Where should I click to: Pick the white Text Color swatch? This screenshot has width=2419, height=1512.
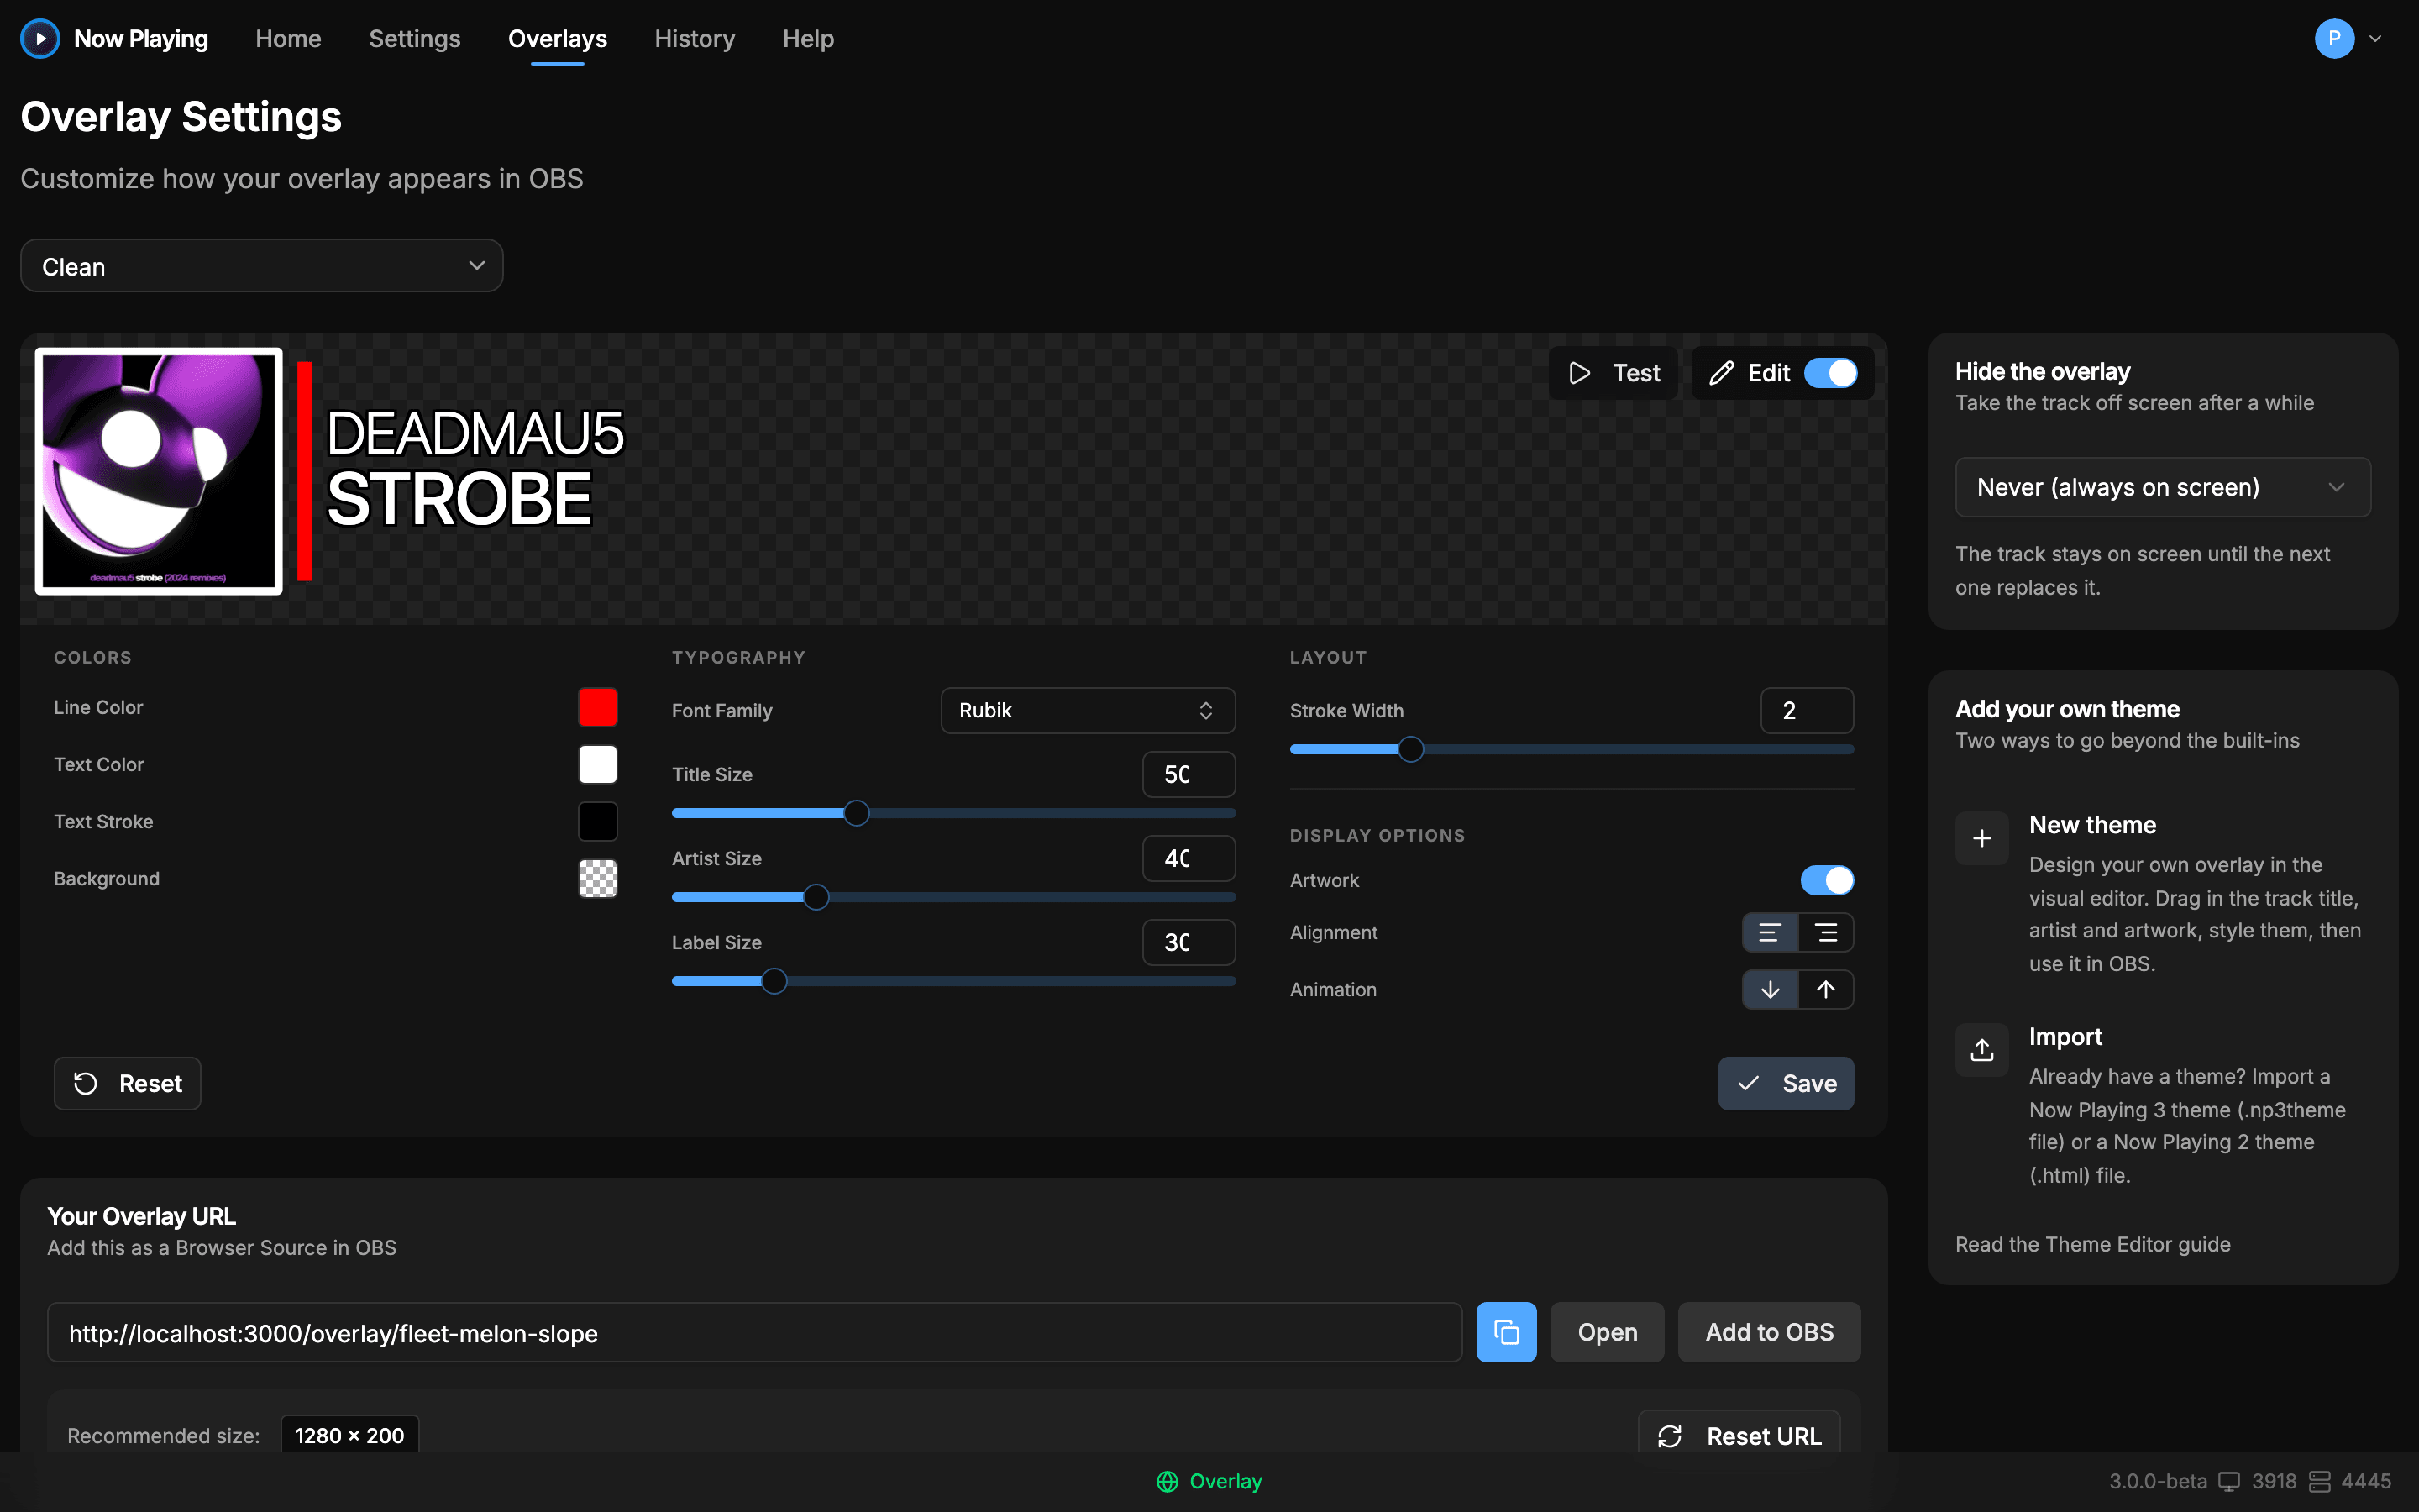pyautogui.click(x=598, y=764)
